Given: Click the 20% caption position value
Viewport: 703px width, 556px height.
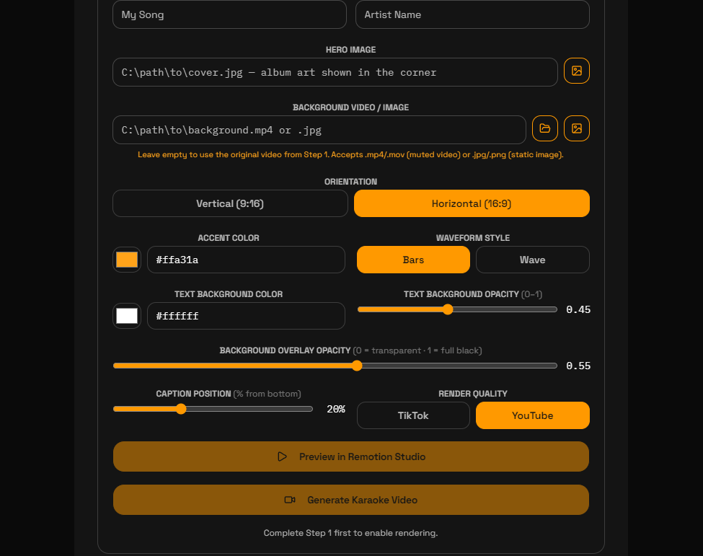Looking at the screenshot, I should 336,409.
